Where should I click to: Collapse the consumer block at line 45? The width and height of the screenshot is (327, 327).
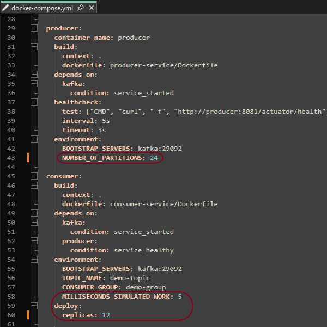click(34, 176)
